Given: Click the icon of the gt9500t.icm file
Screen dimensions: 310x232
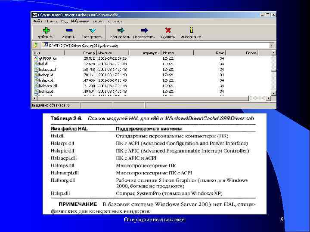Looking at the screenshot, I should click(x=36, y=58).
